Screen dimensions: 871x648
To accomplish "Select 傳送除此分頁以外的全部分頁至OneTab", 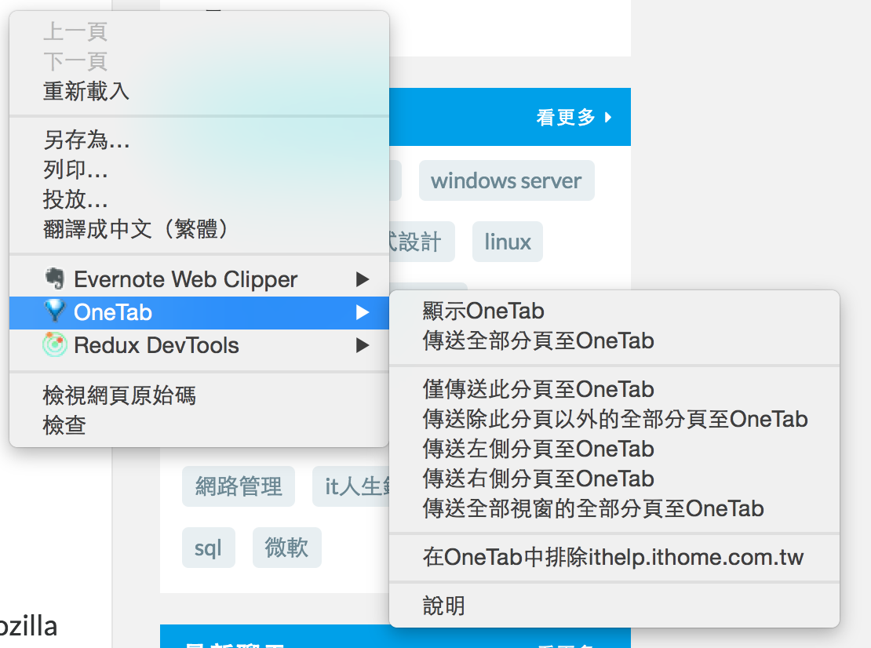I will click(614, 419).
